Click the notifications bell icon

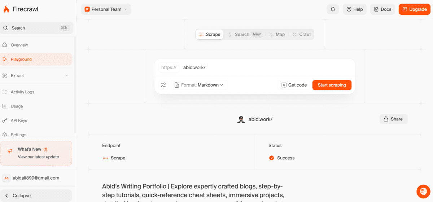point(333,9)
